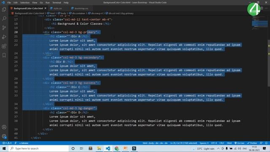Image resolution: width=270 pixels, height=152 pixels.
Task: Click the minimap code preview
Action: [260, 23]
